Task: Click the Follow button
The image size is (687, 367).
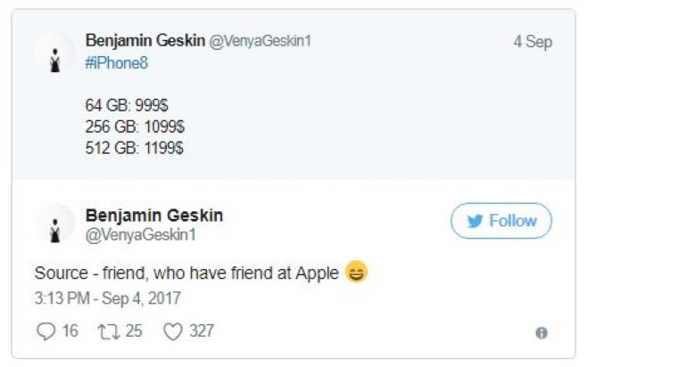Action: tap(501, 221)
